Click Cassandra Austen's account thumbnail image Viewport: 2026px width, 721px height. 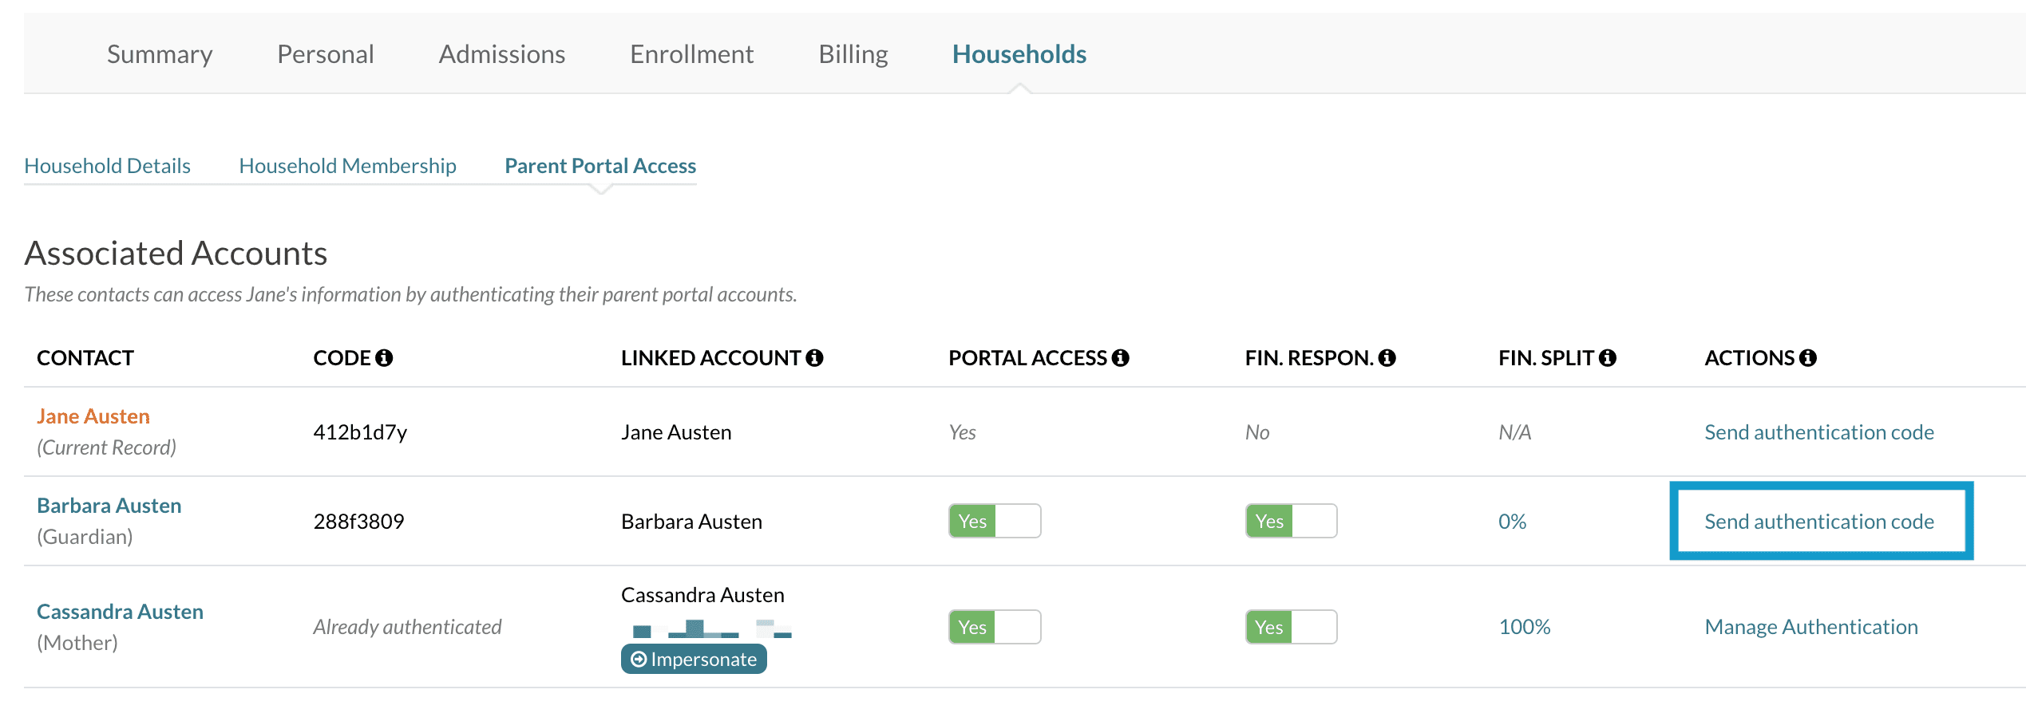(709, 628)
